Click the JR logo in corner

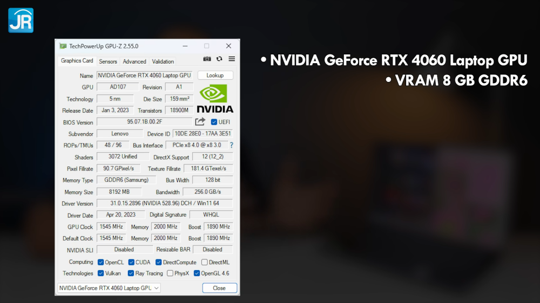[21, 20]
